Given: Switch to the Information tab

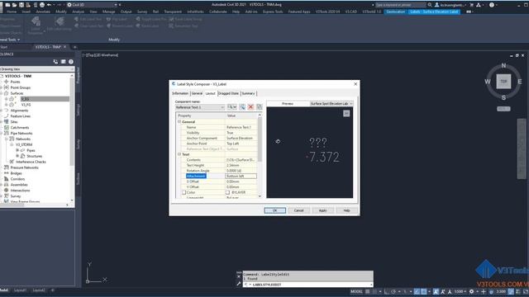Looking at the screenshot, I should point(180,93).
